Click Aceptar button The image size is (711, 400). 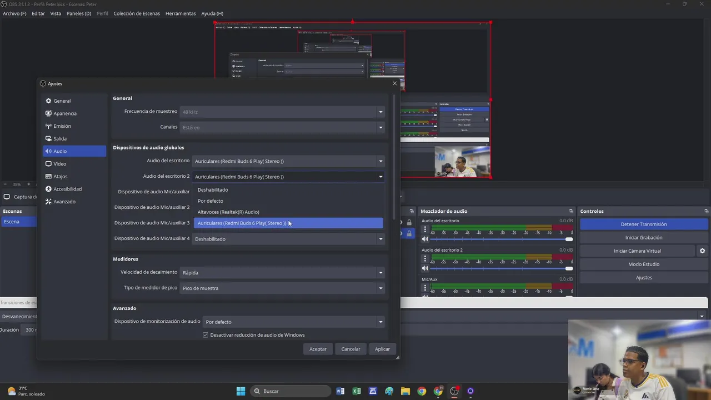point(318,349)
